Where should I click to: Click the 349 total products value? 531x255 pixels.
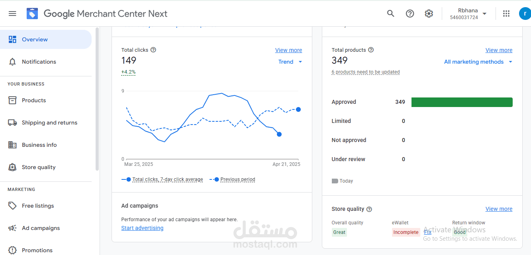(x=340, y=60)
